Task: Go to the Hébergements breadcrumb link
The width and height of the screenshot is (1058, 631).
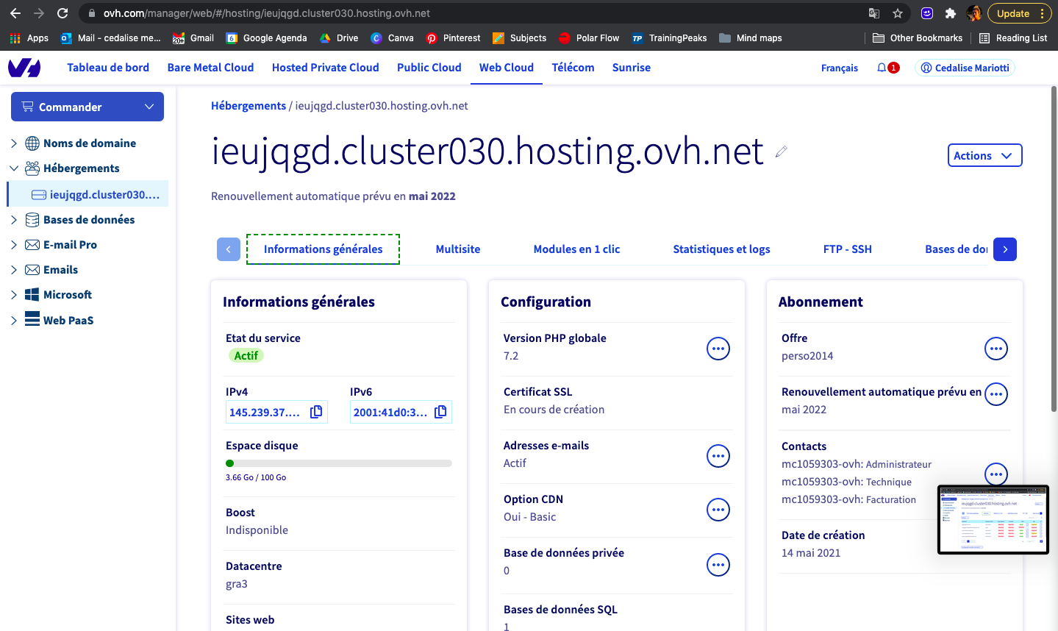Action: (x=249, y=106)
